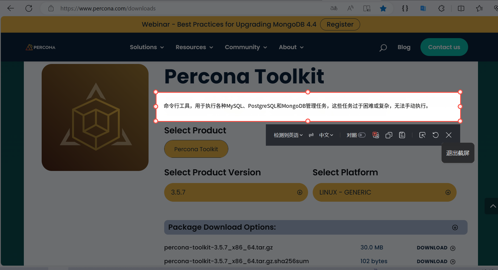Reload the Percona downloads page
The height and width of the screenshot is (270, 498).
point(29,8)
